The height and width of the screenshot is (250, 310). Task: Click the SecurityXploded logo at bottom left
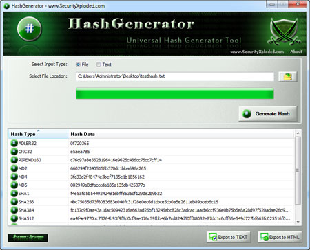28,238
